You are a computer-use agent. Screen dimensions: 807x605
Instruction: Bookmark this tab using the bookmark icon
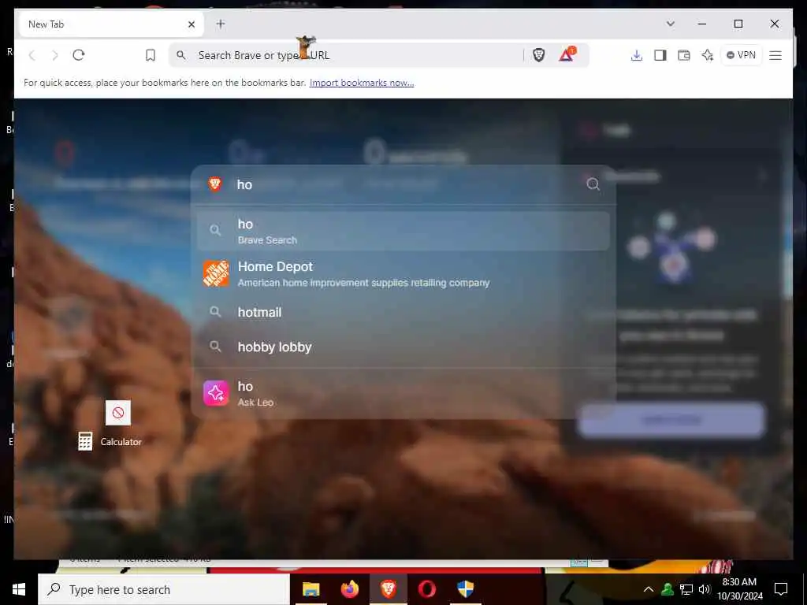[151, 55]
